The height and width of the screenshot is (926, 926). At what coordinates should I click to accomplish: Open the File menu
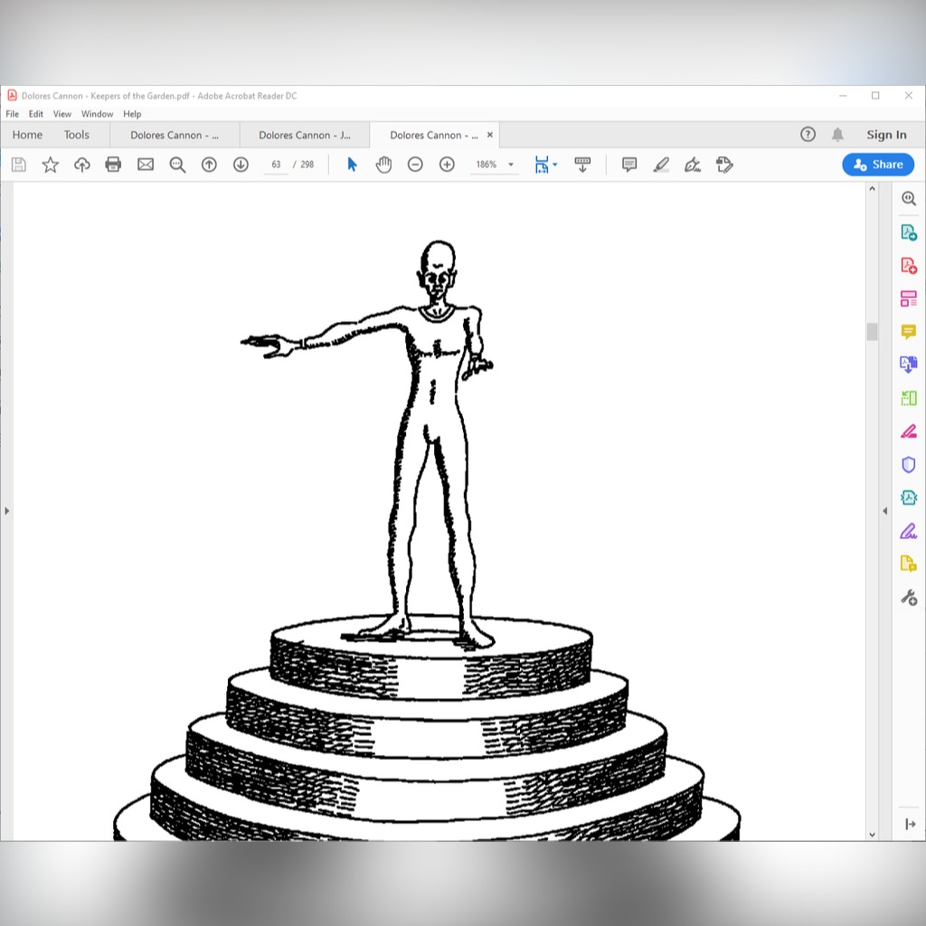pos(13,114)
